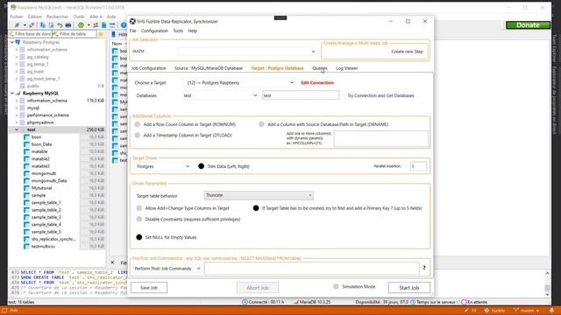The height and width of the screenshot is (315, 561).
Task: Click Edit Connection link
Action: point(317,82)
